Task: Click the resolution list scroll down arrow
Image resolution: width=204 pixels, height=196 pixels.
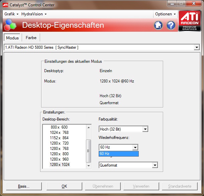Action: tap(89, 166)
